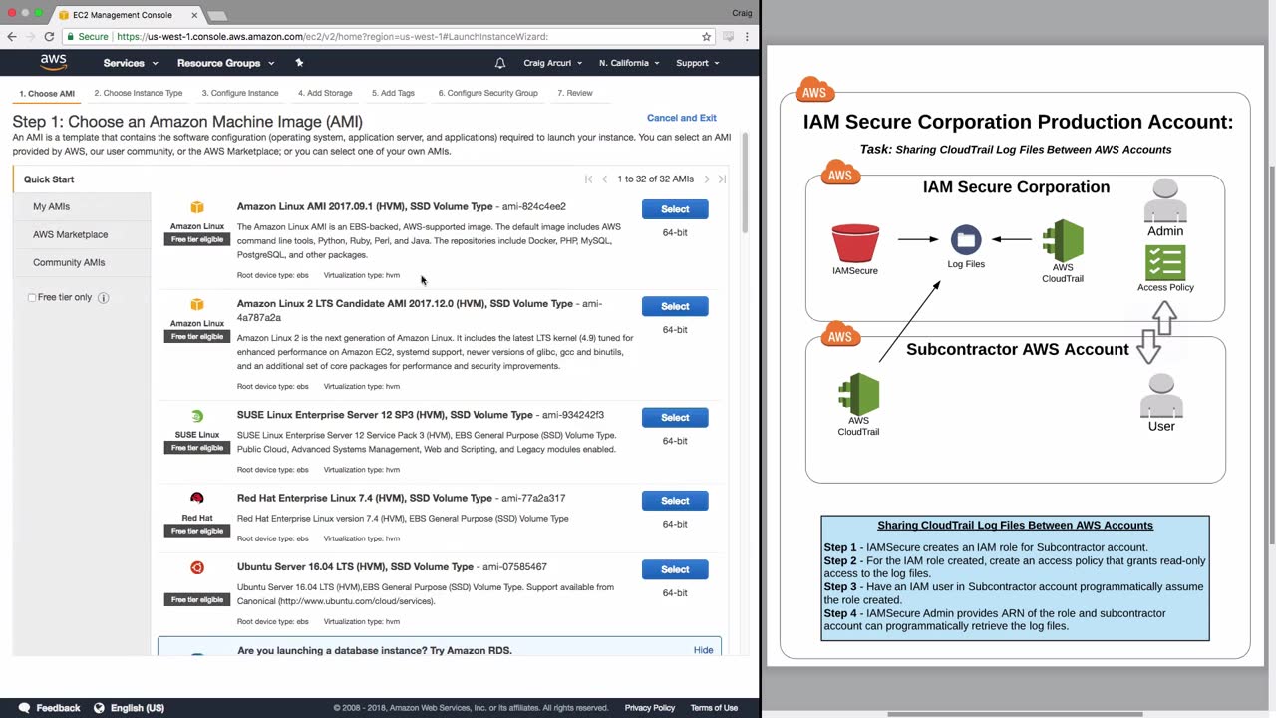Go to the 2. Choose Instance Type step
The height and width of the screenshot is (718, 1276).
tap(139, 93)
